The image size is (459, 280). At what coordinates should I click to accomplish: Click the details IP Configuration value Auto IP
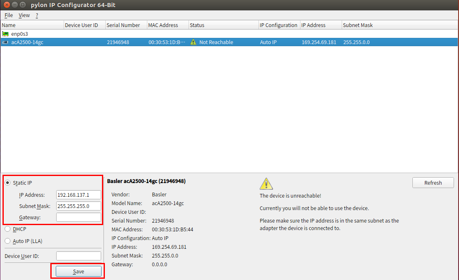tap(160, 238)
